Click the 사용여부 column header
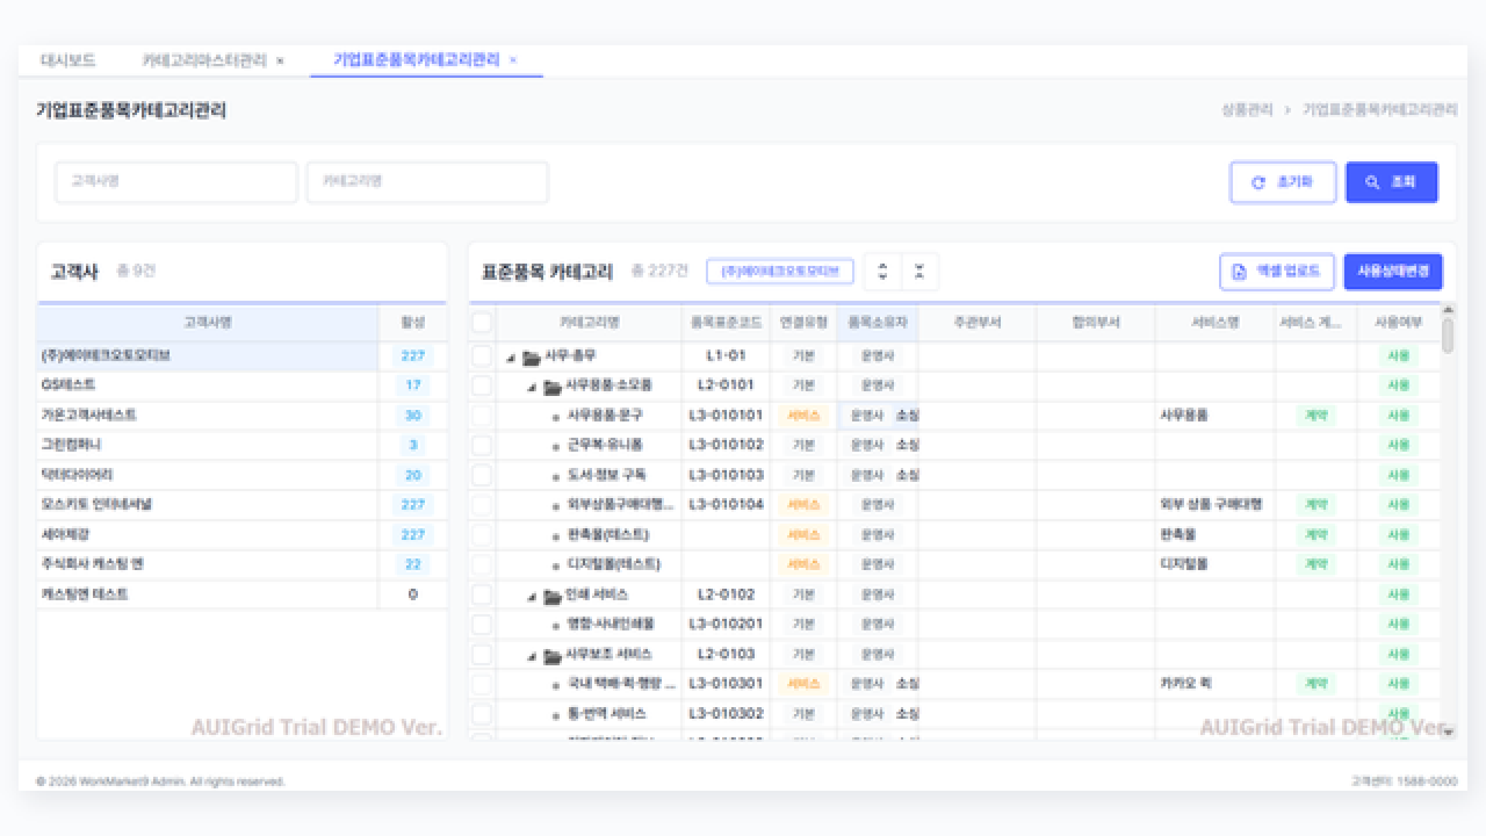 click(x=1398, y=322)
